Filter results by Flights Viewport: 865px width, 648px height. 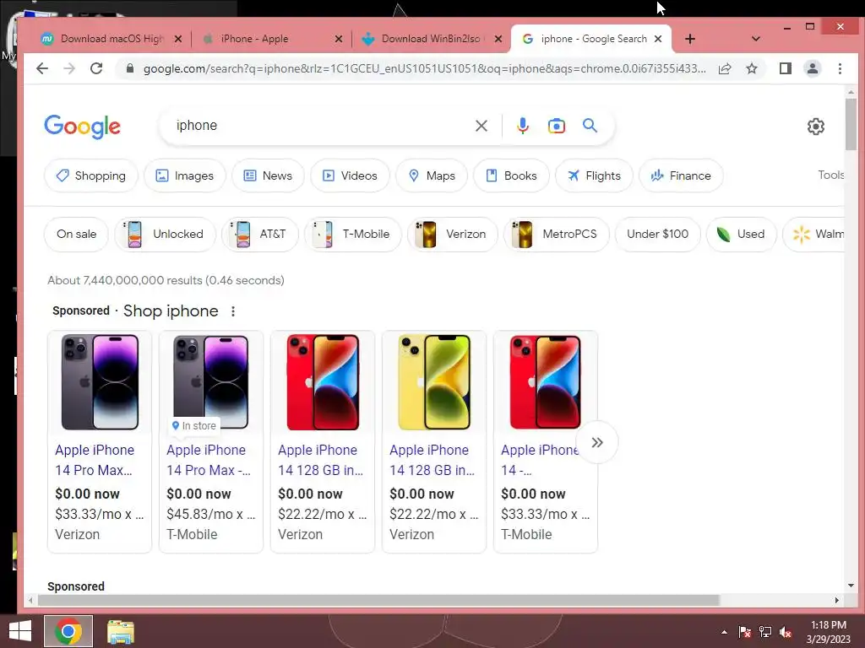594,175
